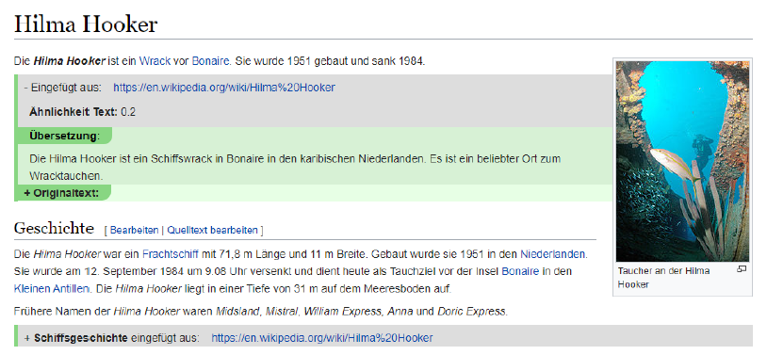Image resolution: width=767 pixels, height=355 pixels.
Task: Follow the Wrack link
Action: 155,61
